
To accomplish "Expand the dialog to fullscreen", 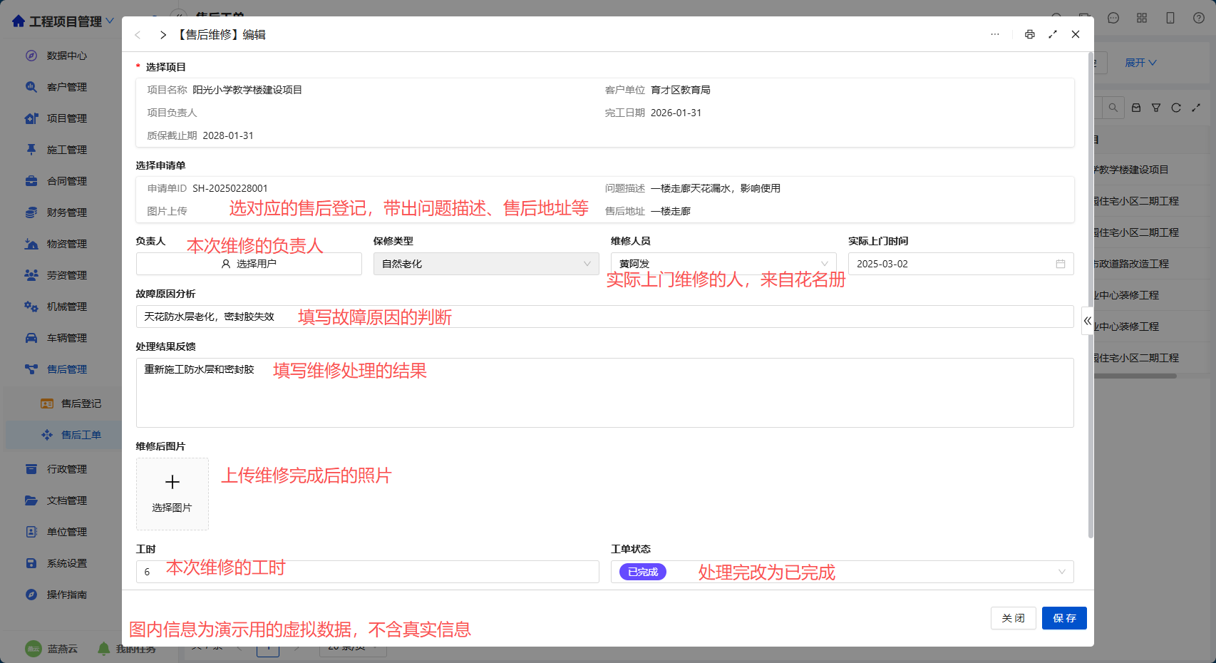I will click(1053, 34).
